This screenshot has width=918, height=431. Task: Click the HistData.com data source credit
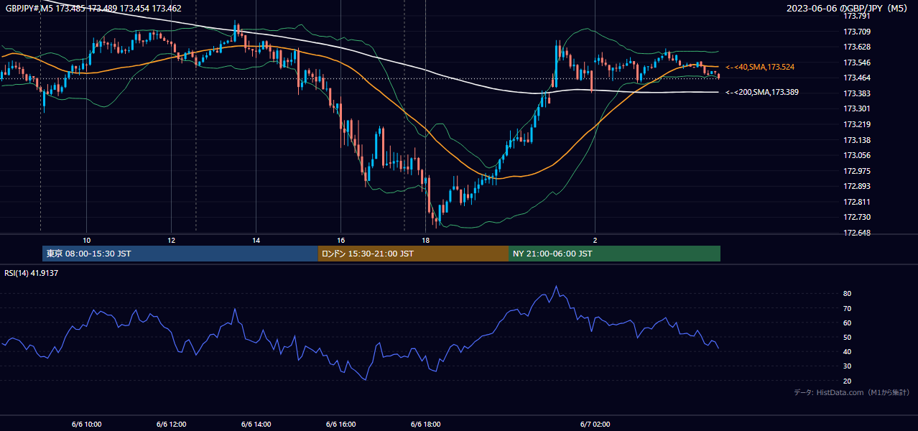click(852, 392)
